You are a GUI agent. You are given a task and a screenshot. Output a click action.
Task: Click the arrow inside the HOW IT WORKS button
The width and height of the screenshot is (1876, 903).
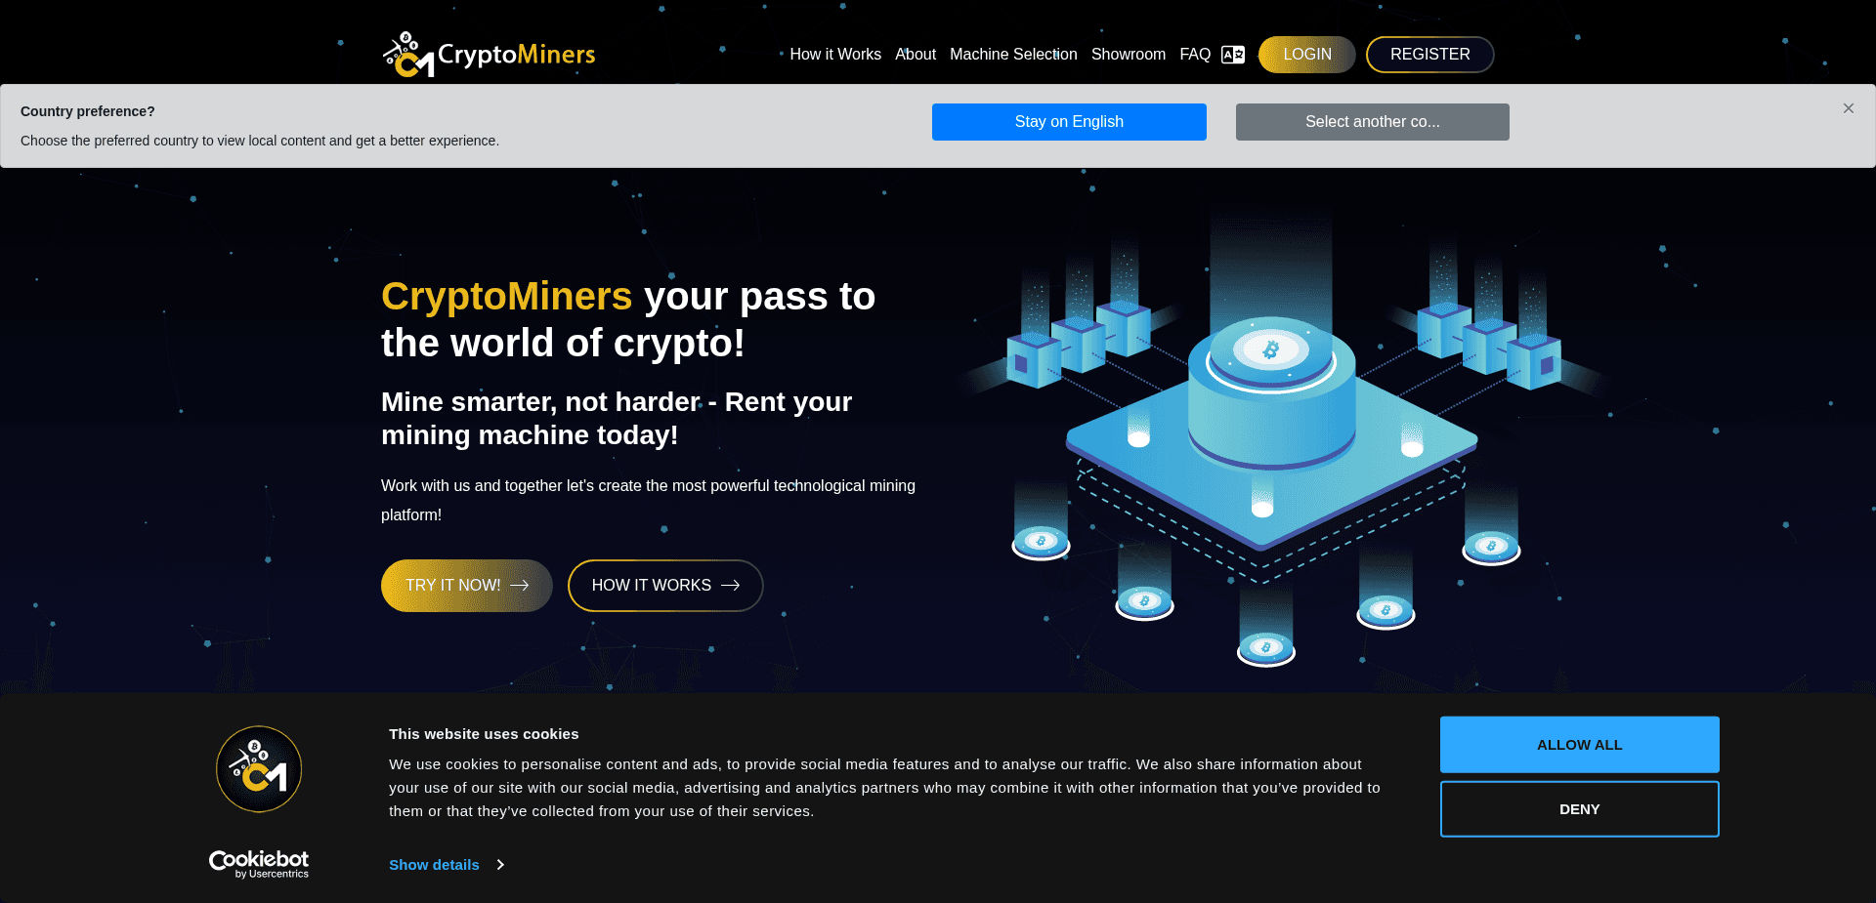(x=732, y=586)
